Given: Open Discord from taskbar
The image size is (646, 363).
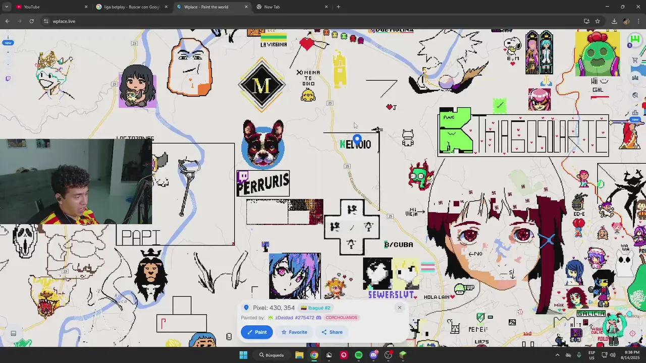Looking at the screenshot, I should click(373, 355).
